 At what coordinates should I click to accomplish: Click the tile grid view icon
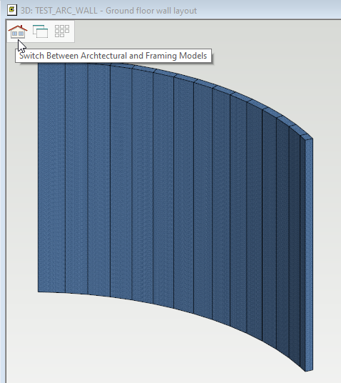62,31
